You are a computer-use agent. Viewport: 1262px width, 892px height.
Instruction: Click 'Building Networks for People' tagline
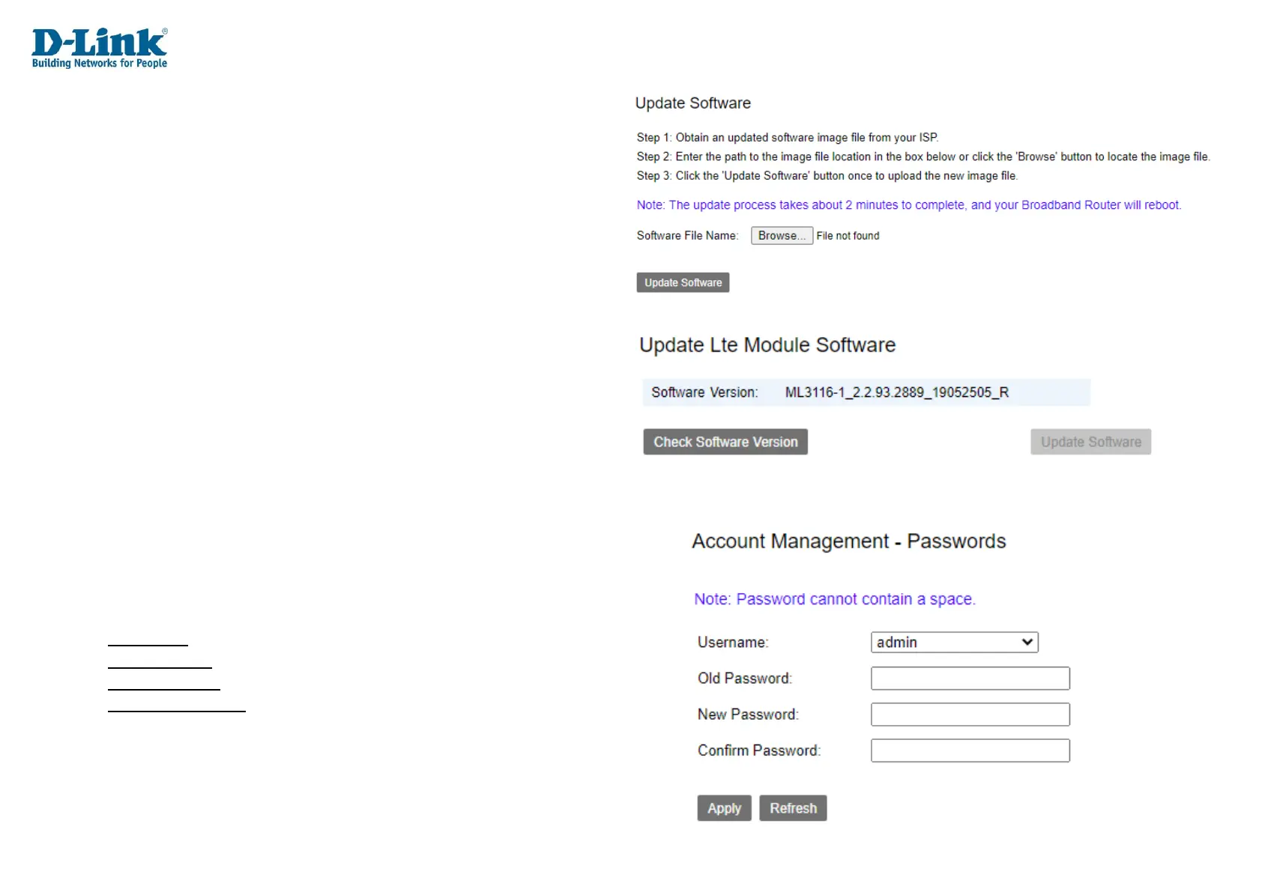pos(100,64)
